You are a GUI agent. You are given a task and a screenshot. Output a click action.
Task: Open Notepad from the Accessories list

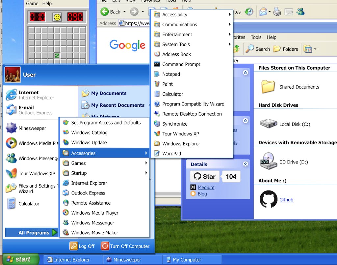(171, 74)
